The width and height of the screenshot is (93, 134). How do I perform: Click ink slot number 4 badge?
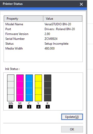38,107
